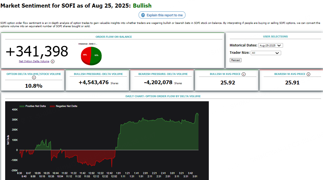
Task: Click the Explain this report to me button
Action: (x=162, y=15)
